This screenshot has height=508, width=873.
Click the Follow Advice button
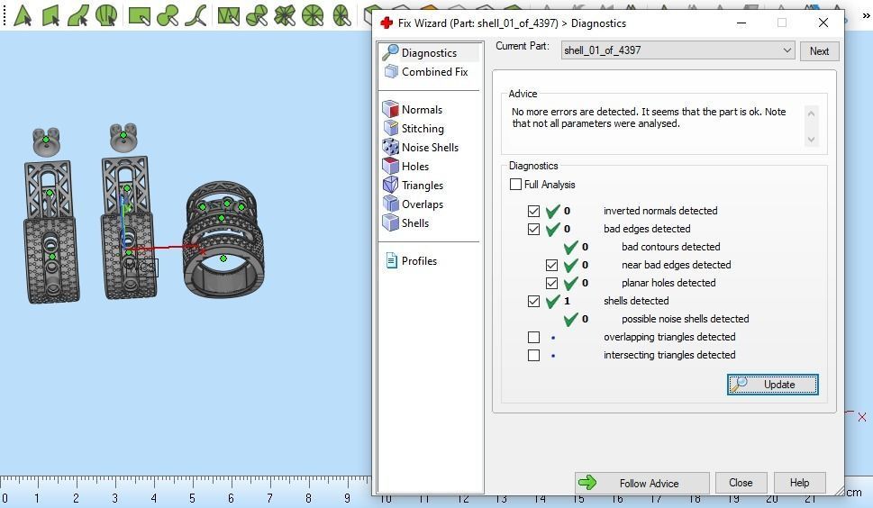point(642,483)
